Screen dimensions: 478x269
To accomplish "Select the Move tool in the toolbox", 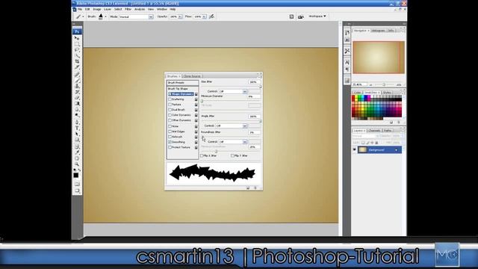I will point(77,38).
